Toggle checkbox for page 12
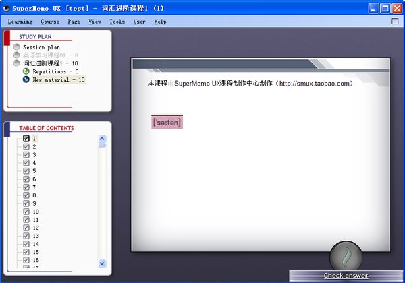The height and width of the screenshot is (283, 405). 26,228
